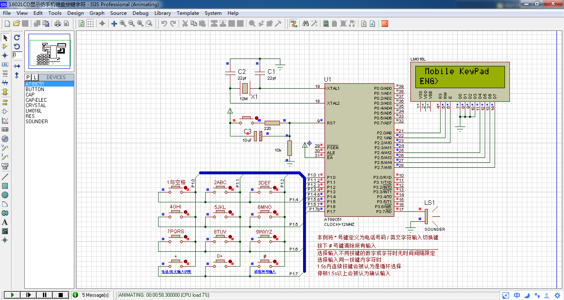564x300 pixels.
Task: Open the Debug menu
Action: click(140, 13)
